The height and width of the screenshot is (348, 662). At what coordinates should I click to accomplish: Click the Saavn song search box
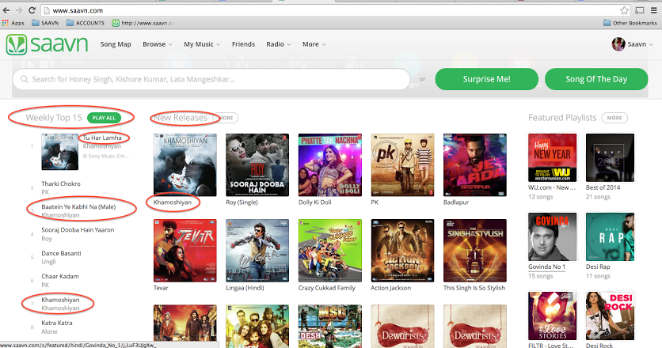[211, 79]
